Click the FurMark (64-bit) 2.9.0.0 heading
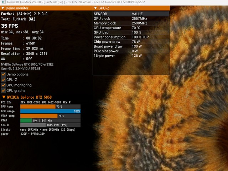 [x=24, y=14]
